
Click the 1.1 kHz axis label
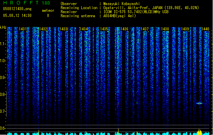point(3,44)
